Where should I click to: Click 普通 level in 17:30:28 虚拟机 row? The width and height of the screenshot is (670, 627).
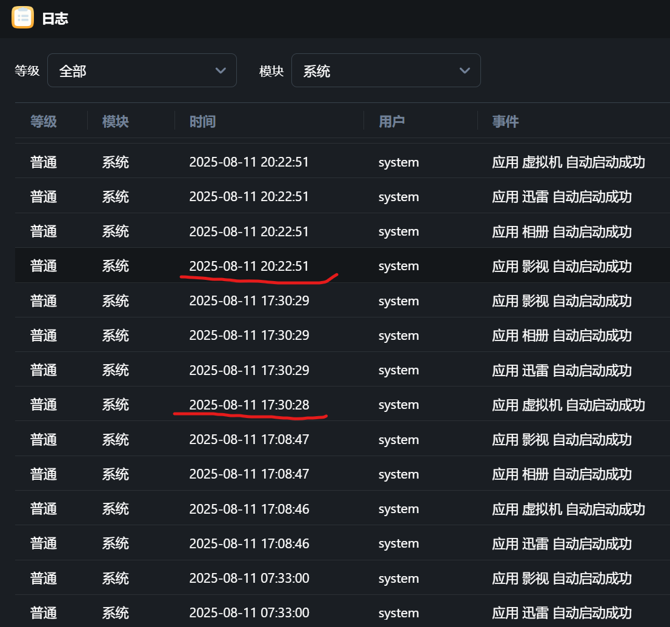pyautogui.click(x=44, y=405)
